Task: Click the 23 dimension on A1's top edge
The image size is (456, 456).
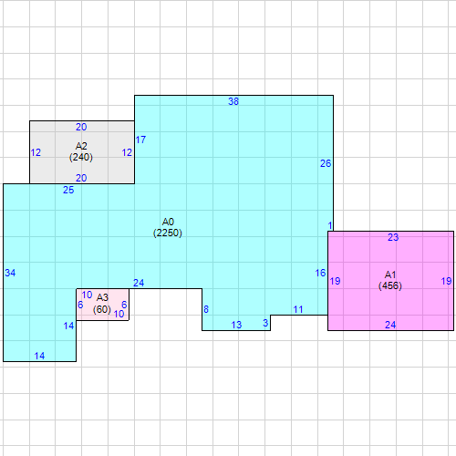Action: [393, 237]
